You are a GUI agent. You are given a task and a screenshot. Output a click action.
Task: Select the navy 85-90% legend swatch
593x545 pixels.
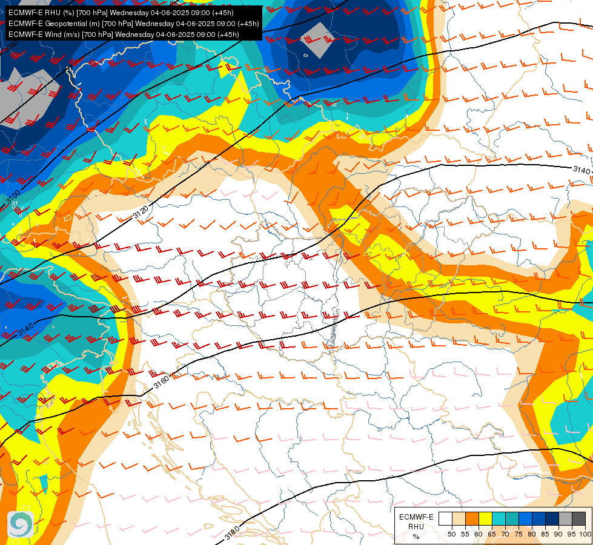coord(552,518)
